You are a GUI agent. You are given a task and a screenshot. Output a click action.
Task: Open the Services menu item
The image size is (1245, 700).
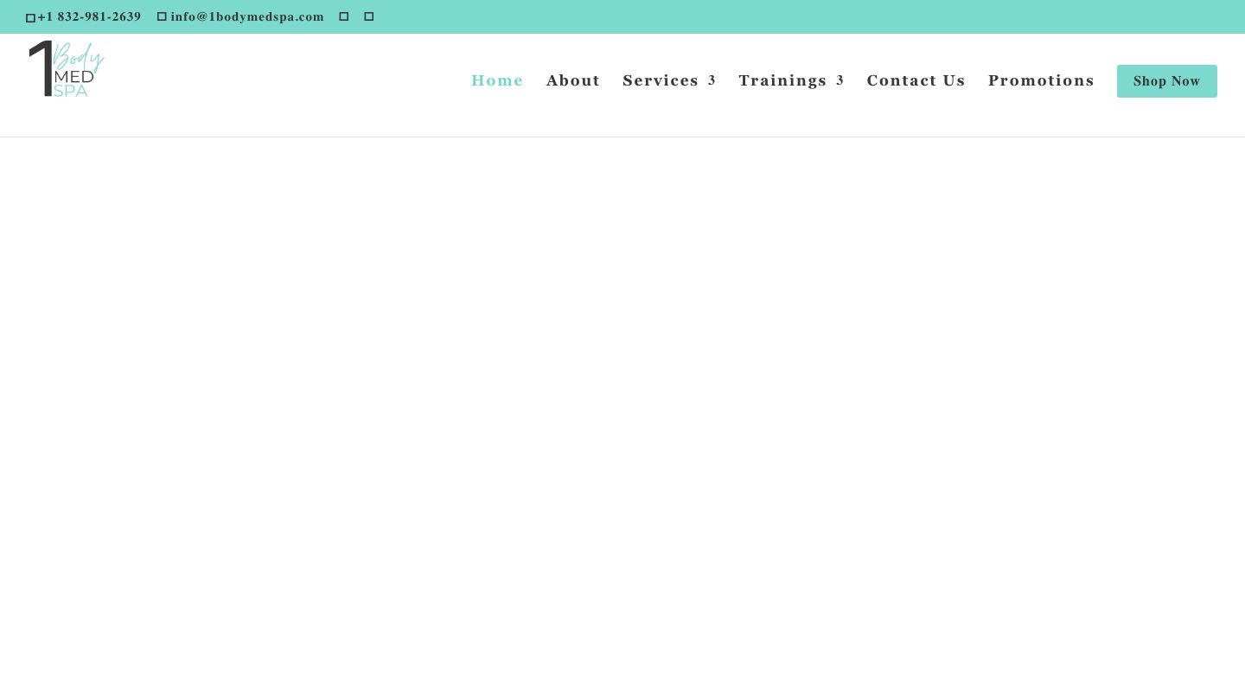pyautogui.click(x=661, y=80)
